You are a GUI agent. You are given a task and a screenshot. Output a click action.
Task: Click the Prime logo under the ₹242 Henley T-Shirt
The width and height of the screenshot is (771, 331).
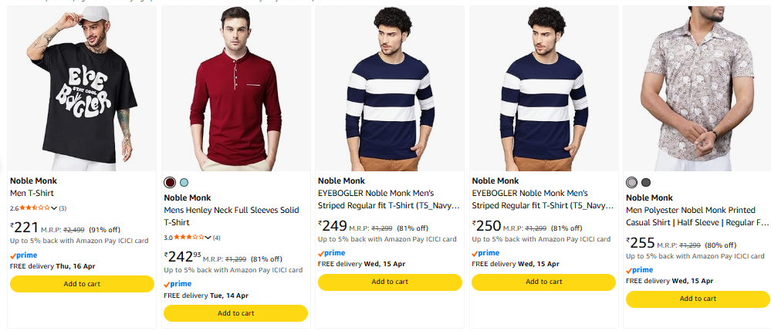(x=178, y=284)
